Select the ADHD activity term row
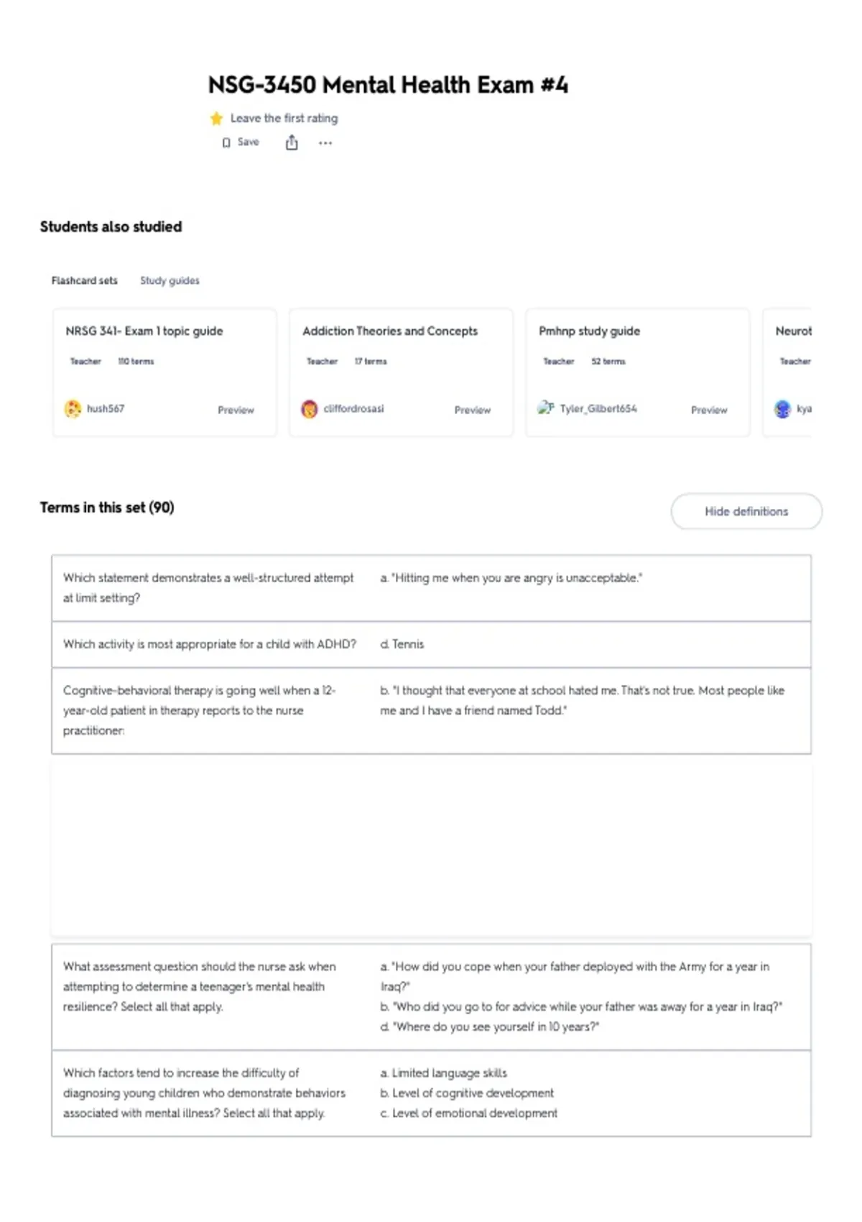The width and height of the screenshot is (862, 1222). click(x=431, y=644)
